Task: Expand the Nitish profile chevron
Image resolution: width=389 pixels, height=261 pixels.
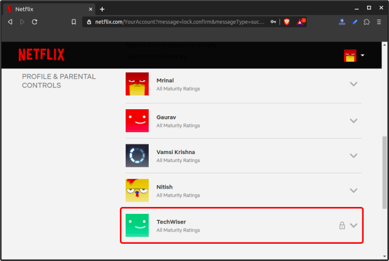Action: click(x=353, y=190)
